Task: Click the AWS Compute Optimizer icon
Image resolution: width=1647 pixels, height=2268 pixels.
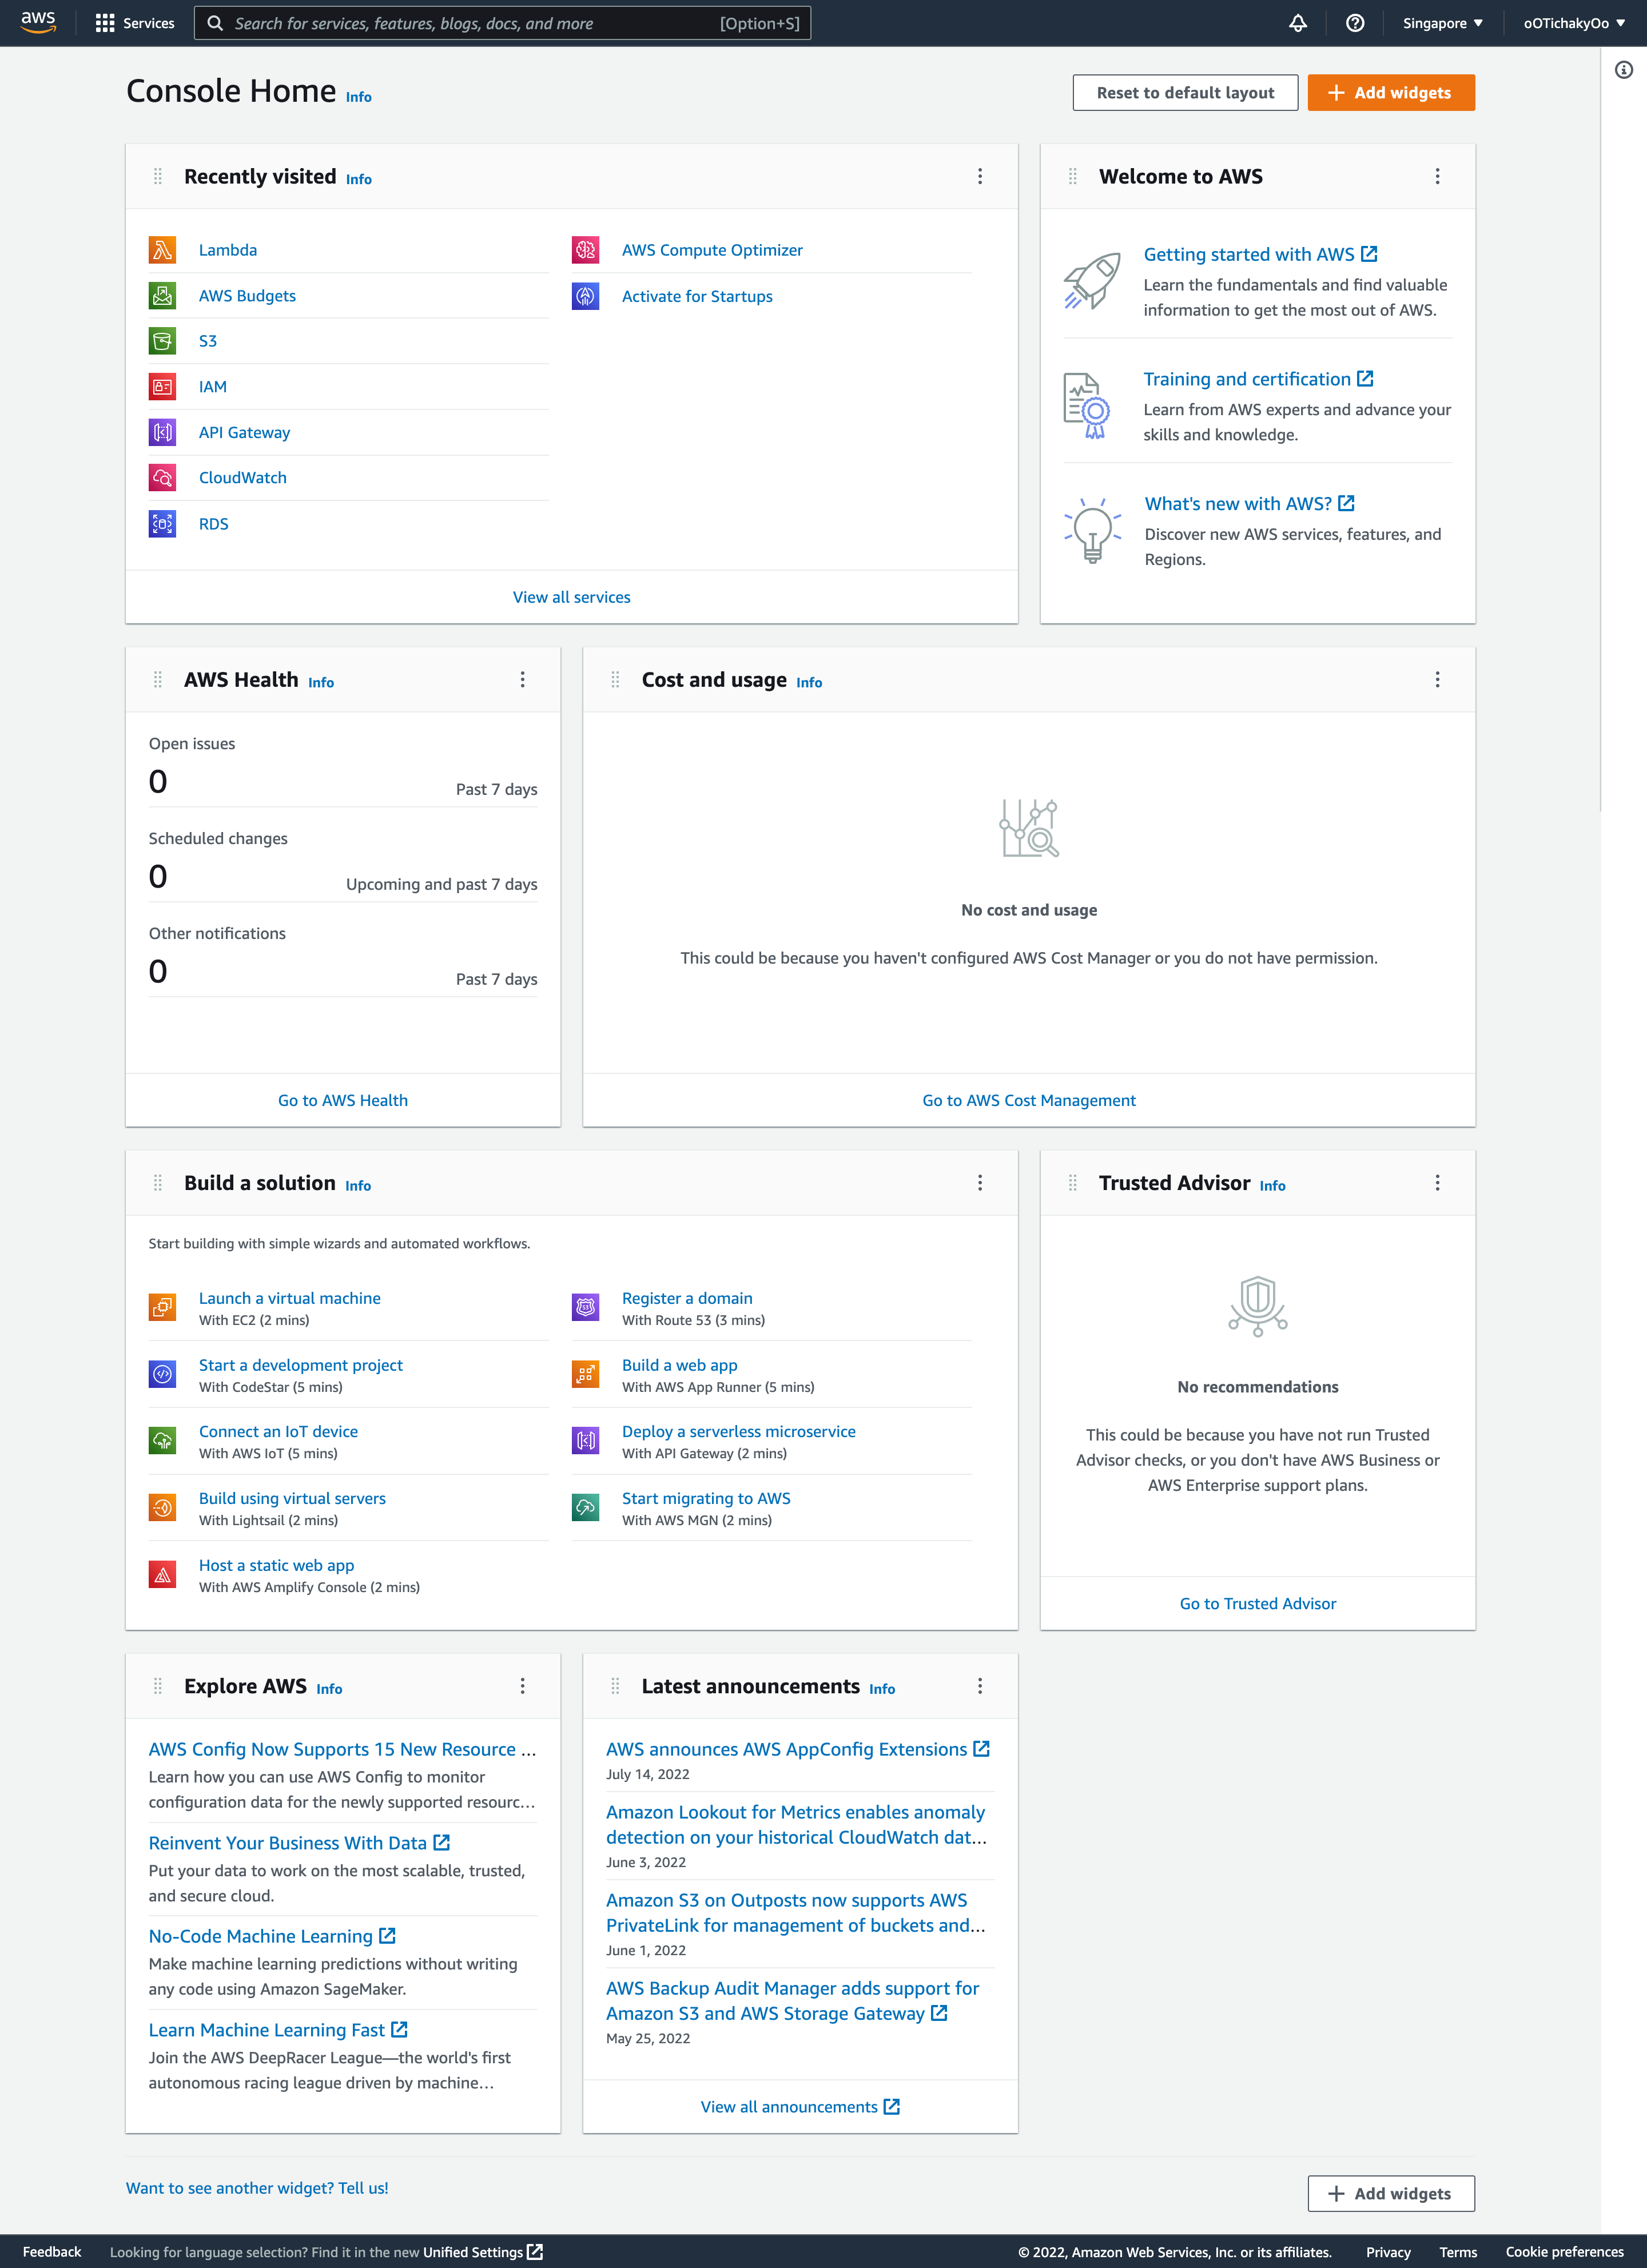Action: (585, 249)
